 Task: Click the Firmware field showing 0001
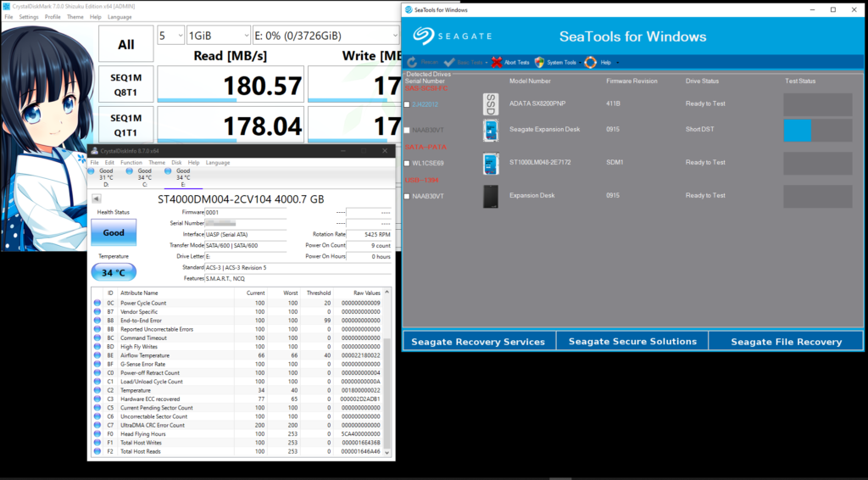(245, 212)
